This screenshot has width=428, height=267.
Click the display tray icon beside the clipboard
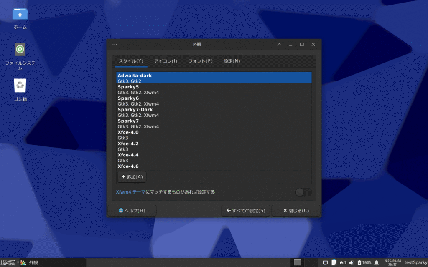[x=325, y=262]
